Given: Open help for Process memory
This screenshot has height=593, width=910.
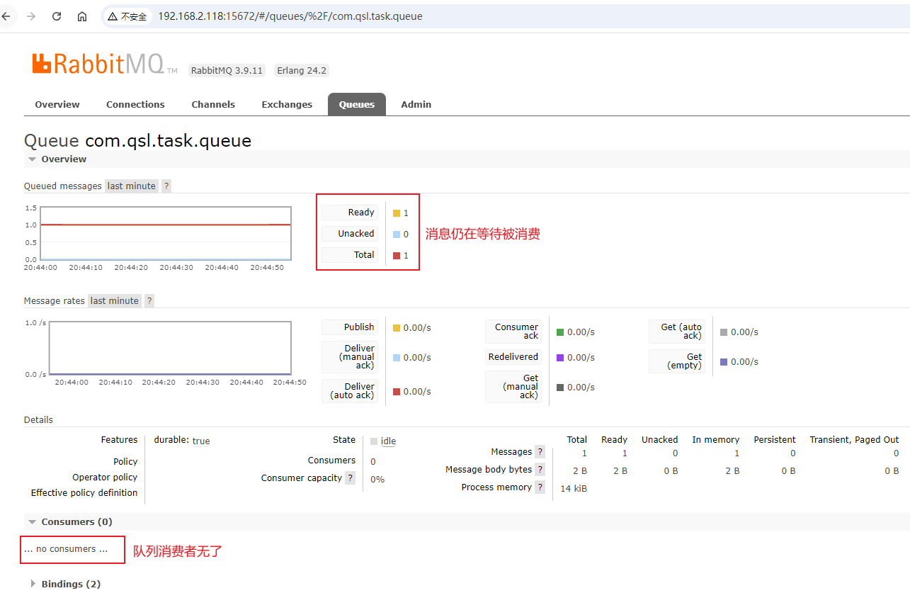Looking at the screenshot, I should click(540, 487).
